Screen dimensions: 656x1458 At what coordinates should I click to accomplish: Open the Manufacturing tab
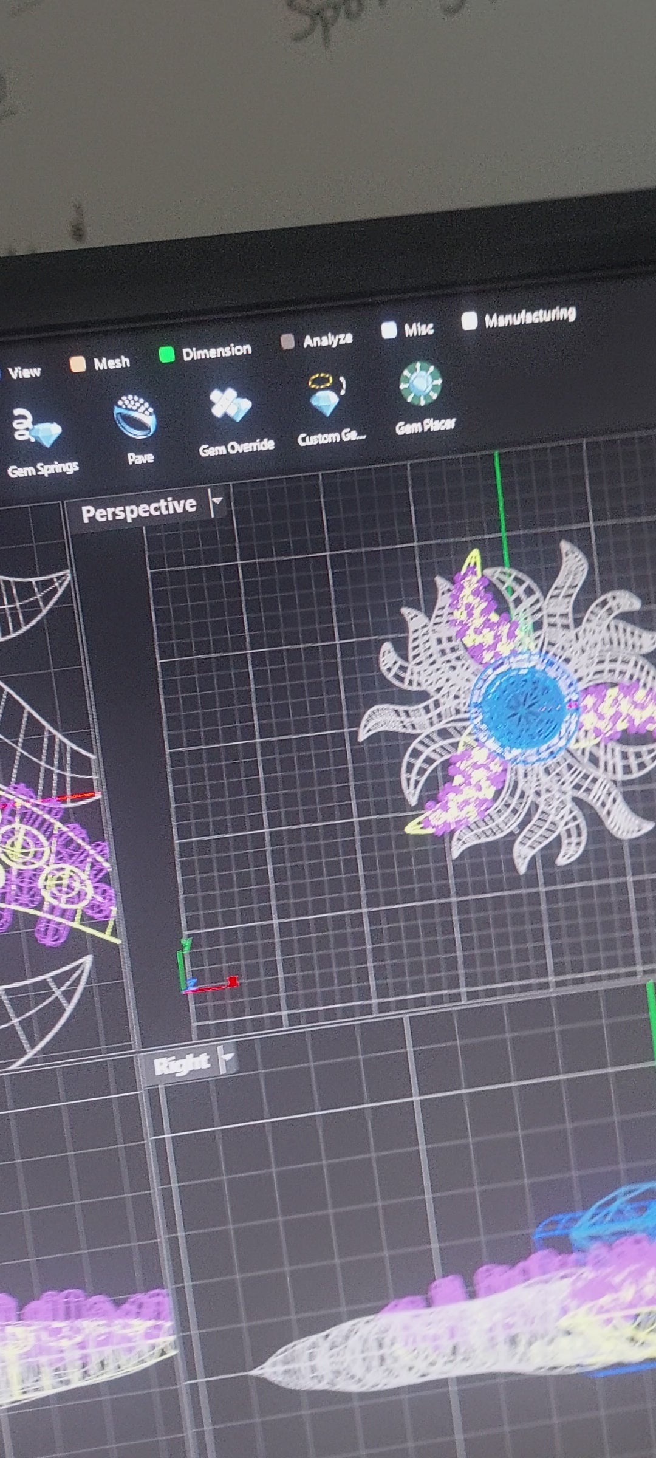click(x=519, y=317)
